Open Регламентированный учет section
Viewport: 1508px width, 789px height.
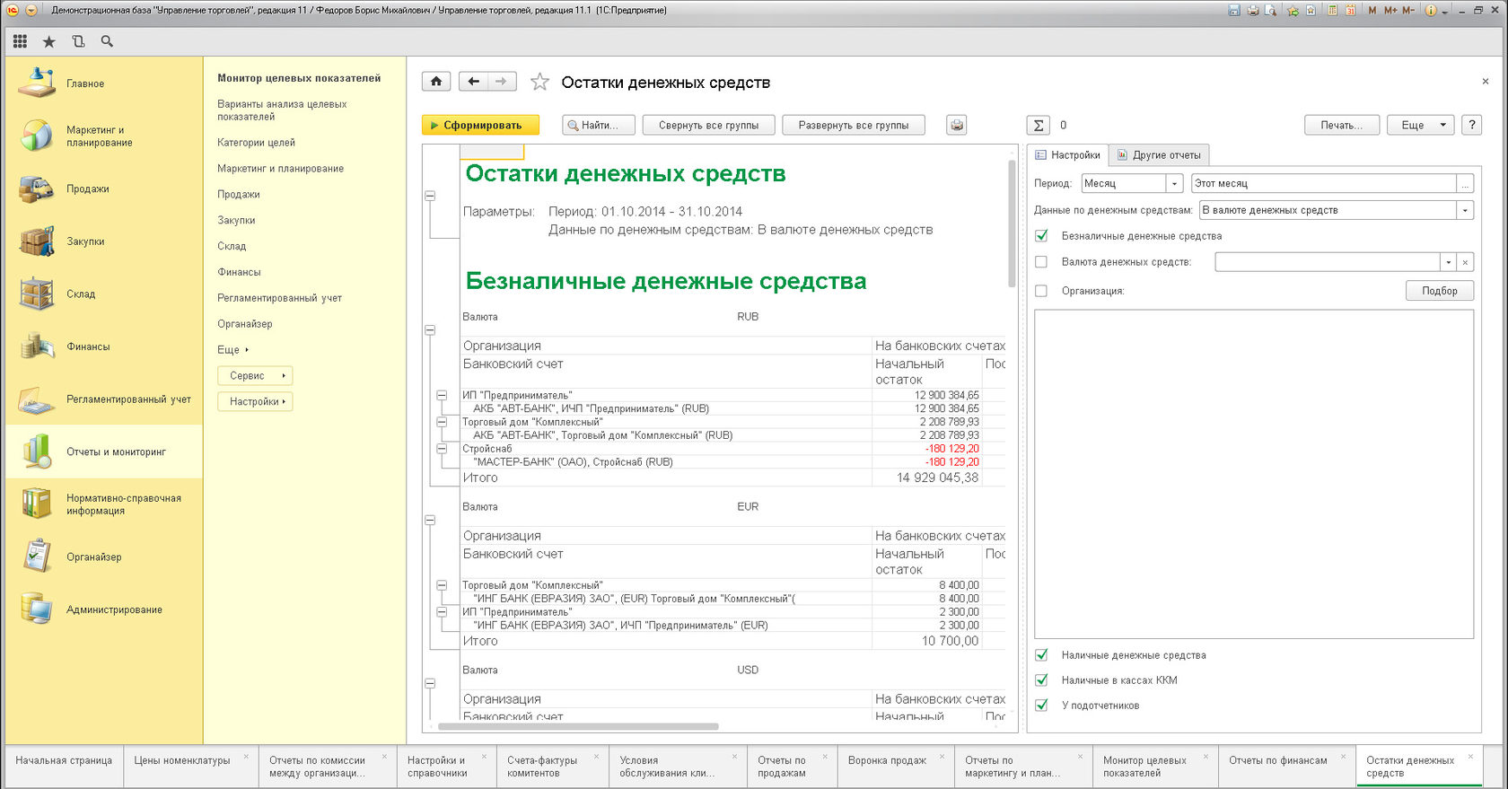click(x=128, y=399)
